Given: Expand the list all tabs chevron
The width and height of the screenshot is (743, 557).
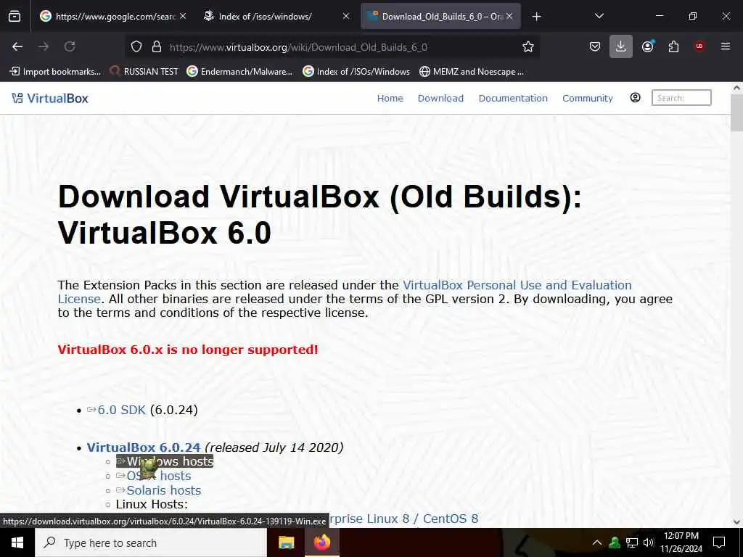Looking at the screenshot, I should [599, 17].
